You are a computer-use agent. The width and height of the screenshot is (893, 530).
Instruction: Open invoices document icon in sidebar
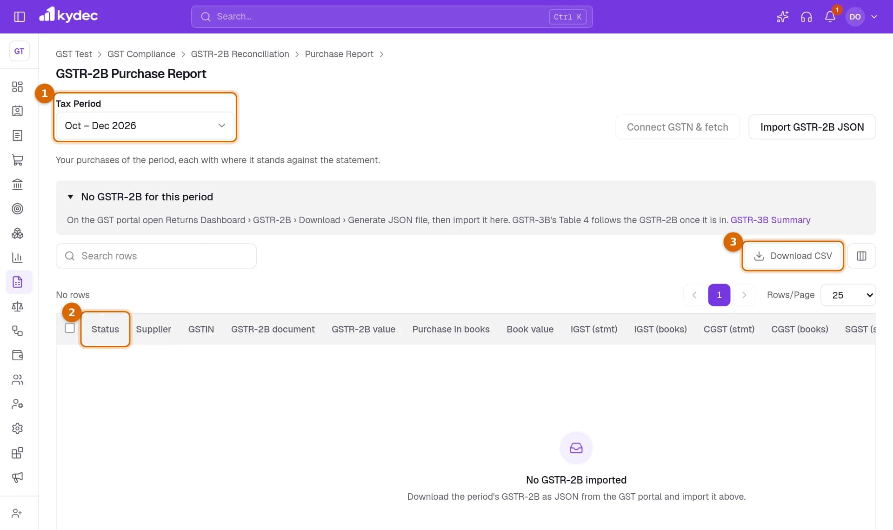point(17,136)
